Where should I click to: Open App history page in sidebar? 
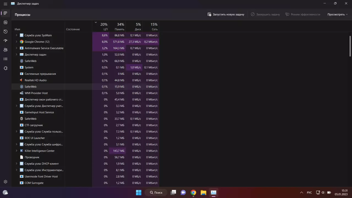(x=5, y=32)
